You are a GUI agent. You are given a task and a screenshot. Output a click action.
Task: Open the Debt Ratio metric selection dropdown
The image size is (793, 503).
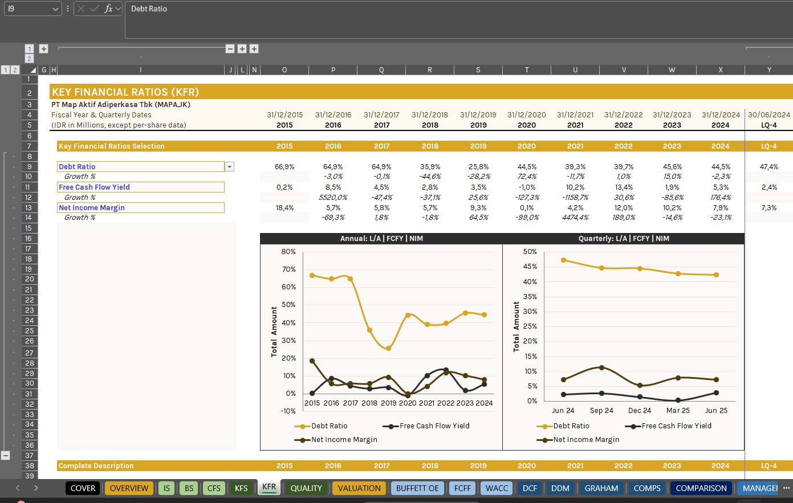[229, 166]
